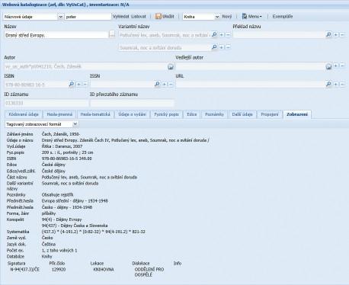Click the Vedlejší autor input field
349x285 pixels.
(x=250, y=66)
